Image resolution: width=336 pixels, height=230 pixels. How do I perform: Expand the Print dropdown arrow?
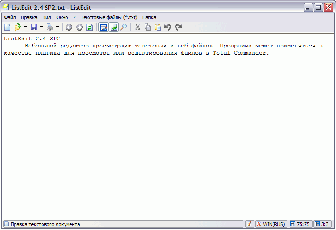(58, 27)
